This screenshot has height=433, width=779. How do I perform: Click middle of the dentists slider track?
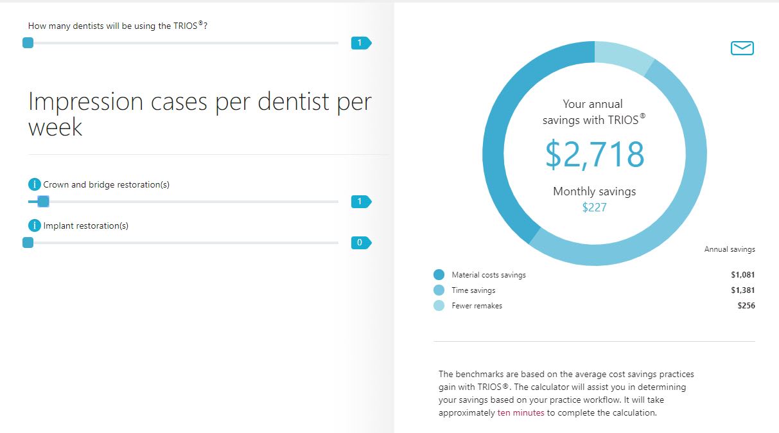coord(183,43)
